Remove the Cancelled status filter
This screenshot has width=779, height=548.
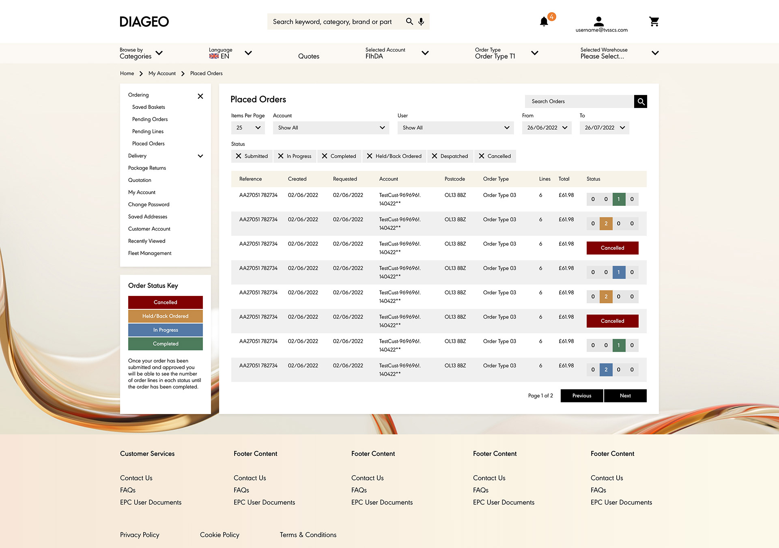coord(482,156)
